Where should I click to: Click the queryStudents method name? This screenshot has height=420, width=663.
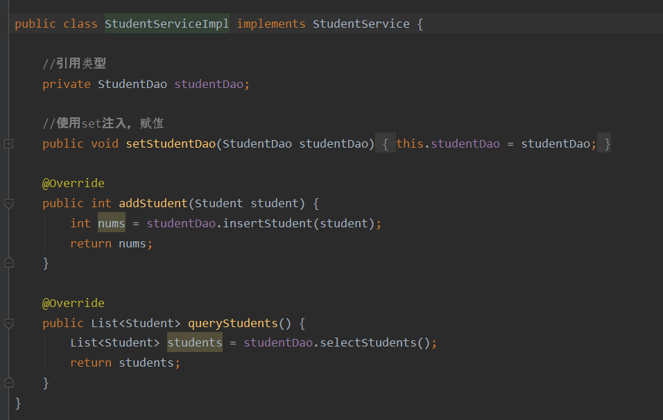(233, 323)
